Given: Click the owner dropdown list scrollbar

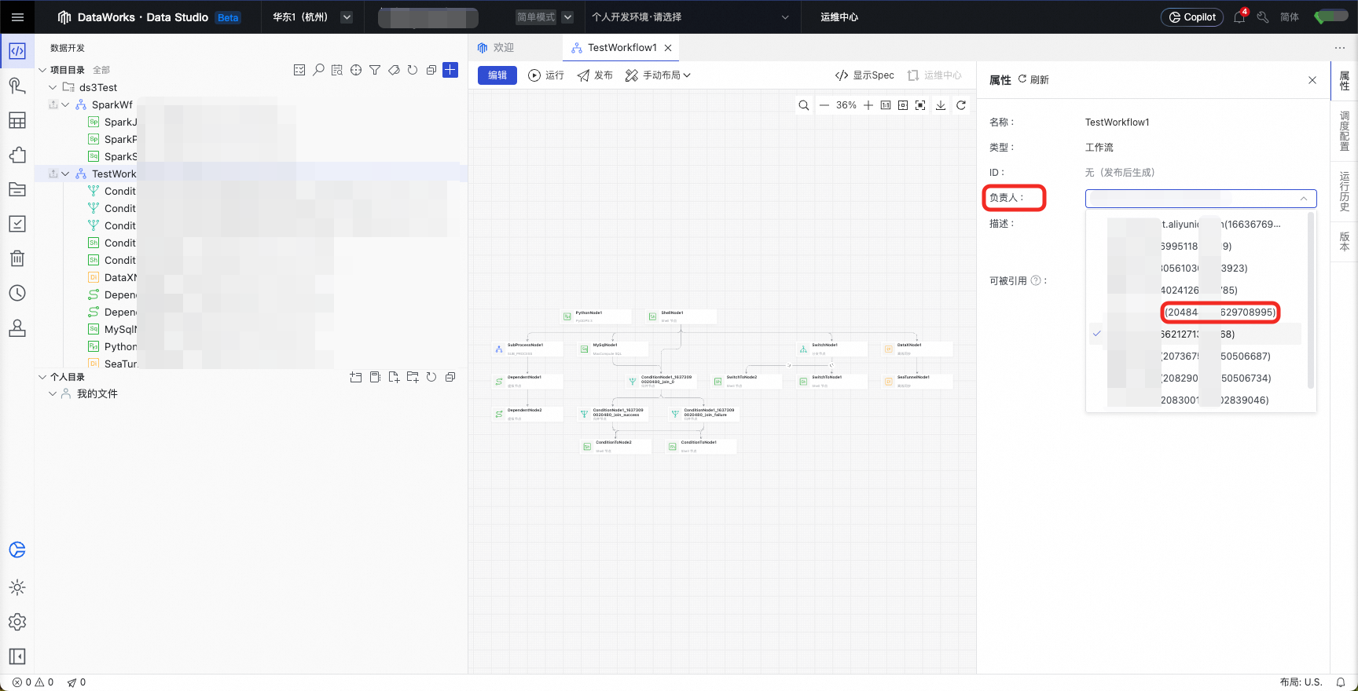Looking at the screenshot, I should click(x=1310, y=302).
